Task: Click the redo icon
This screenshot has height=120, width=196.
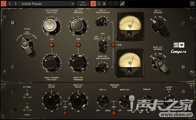Action: [116, 4]
